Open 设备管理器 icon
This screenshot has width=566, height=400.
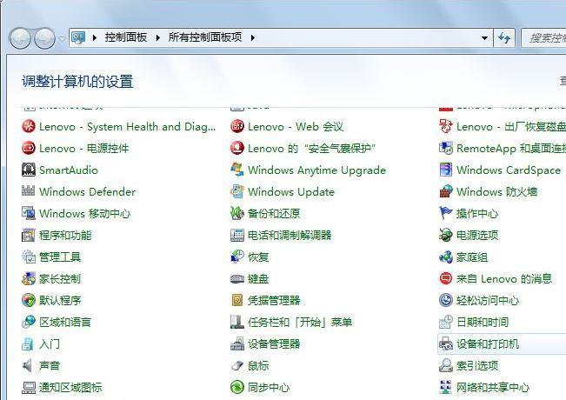pos(237,344)
